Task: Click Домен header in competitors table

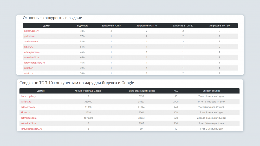Action: click(x=47, y=26)
